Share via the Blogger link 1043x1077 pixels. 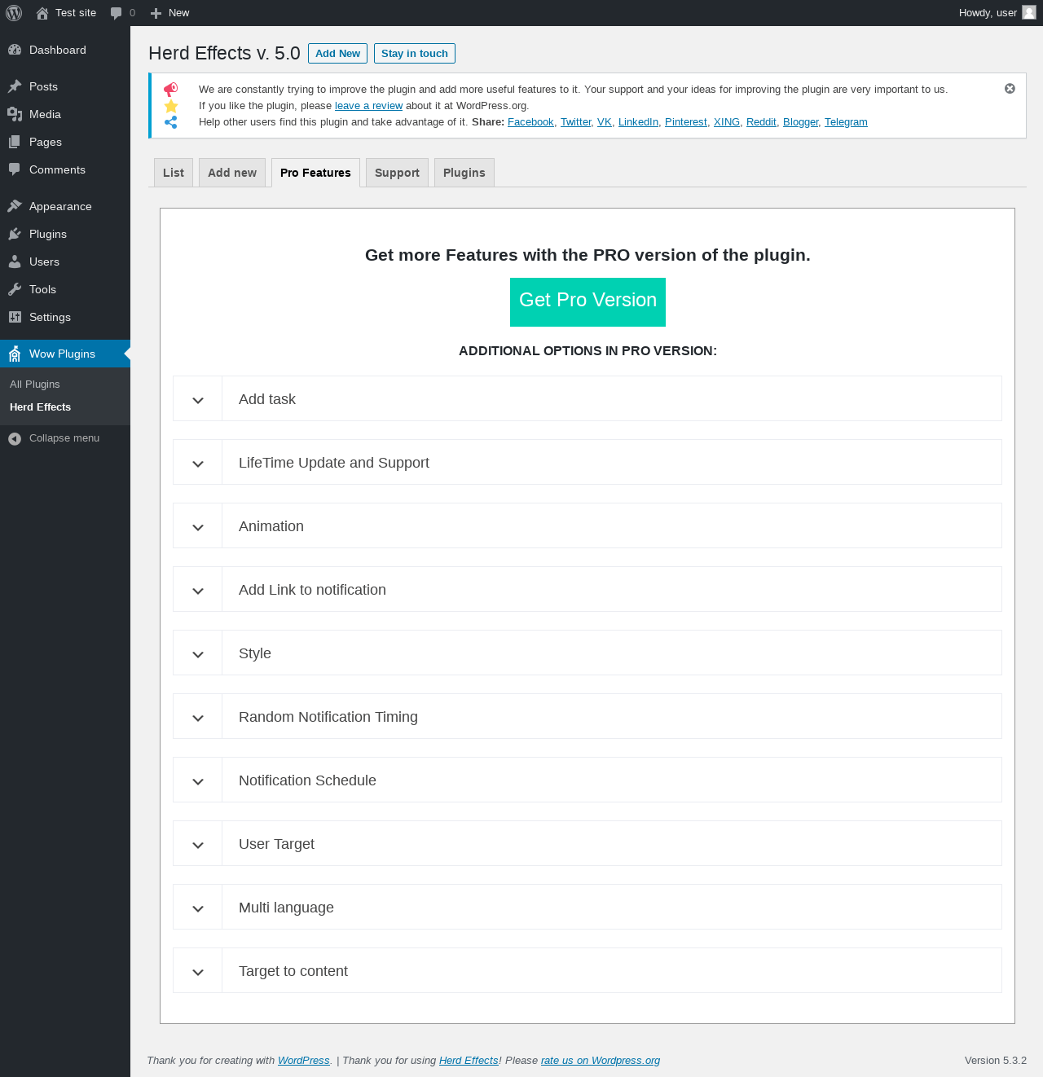800,122
